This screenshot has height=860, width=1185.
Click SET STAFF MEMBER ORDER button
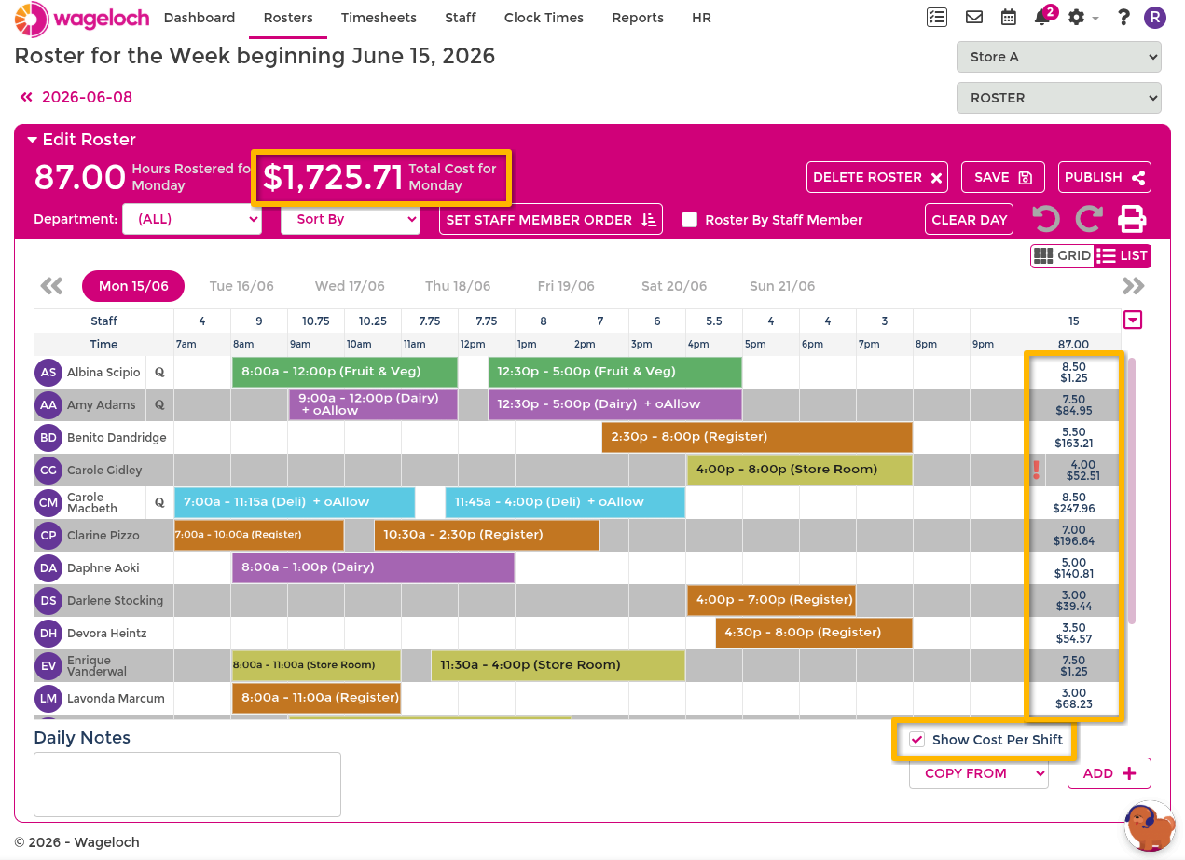point(551,219)
